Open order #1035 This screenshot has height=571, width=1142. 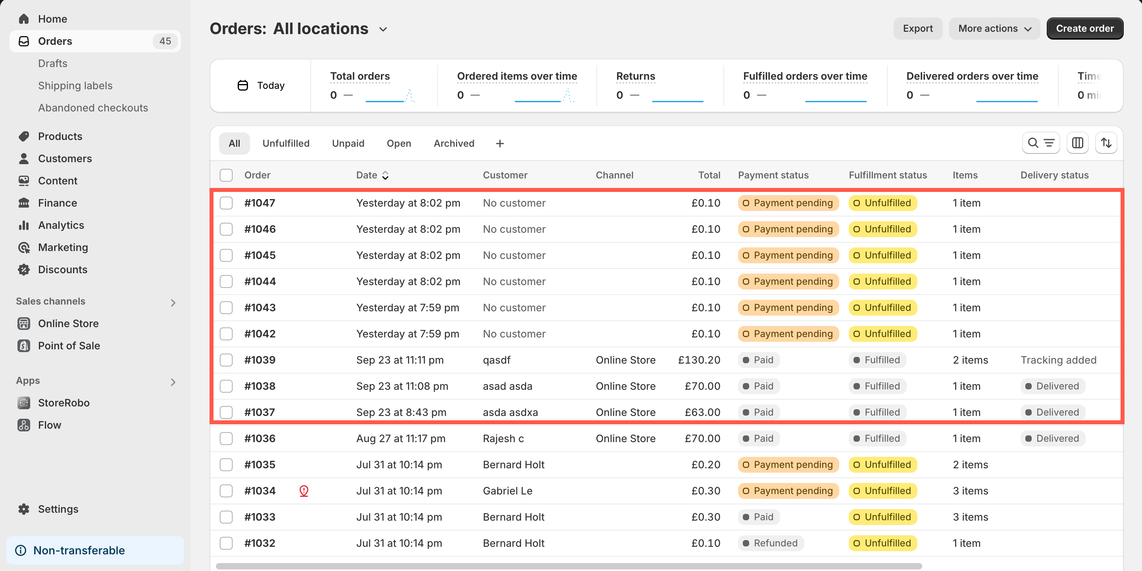260,464
